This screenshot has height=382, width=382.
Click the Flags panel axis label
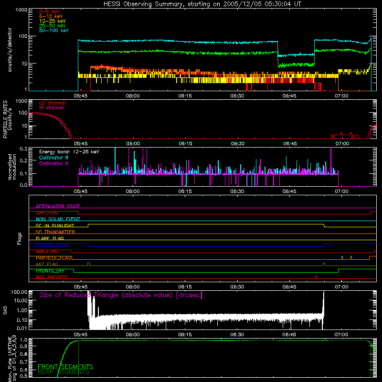(19, 238)
